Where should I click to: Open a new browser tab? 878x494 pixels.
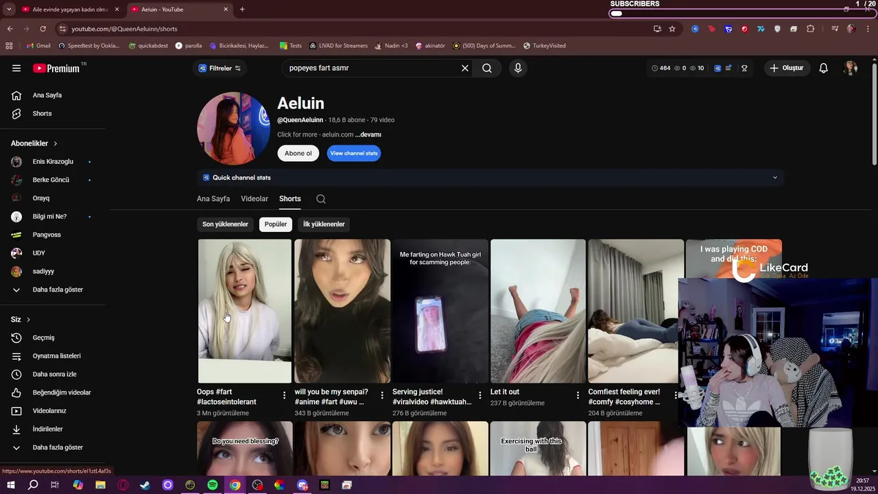[242, 10]
